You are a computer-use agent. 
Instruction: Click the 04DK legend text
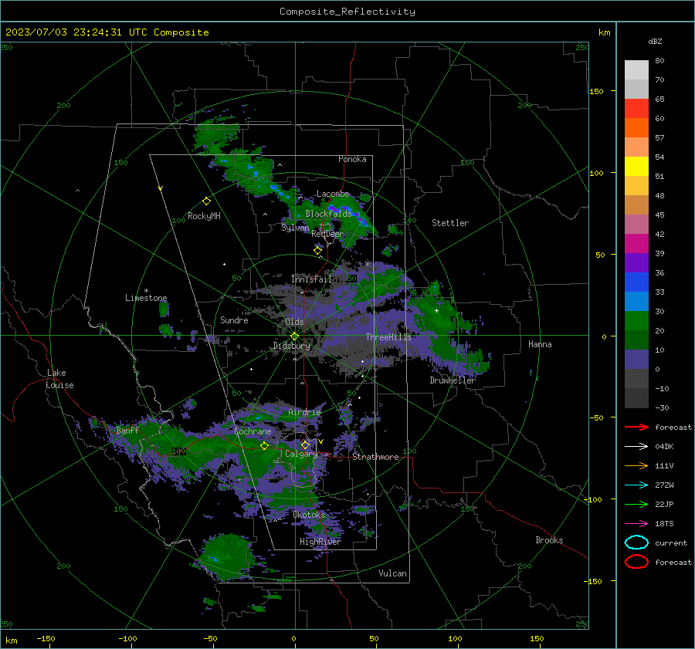[664, 447]
